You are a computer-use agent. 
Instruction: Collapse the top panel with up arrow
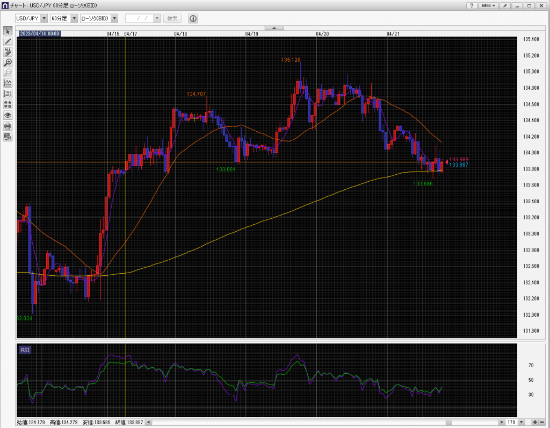(274, 28)
